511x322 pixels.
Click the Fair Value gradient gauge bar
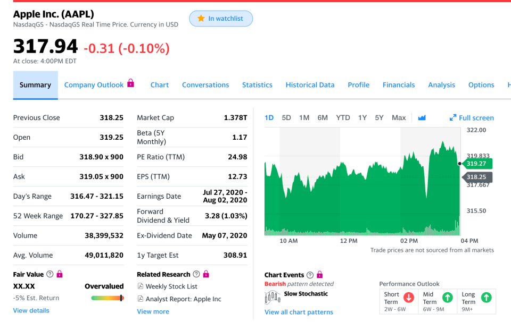(x=108, y=298)
